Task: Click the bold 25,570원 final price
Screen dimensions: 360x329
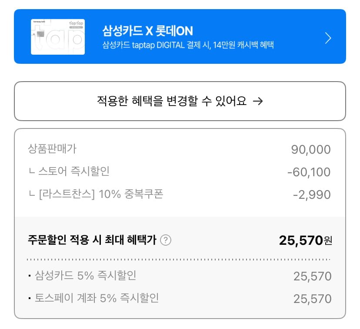Action: (305, 240)
